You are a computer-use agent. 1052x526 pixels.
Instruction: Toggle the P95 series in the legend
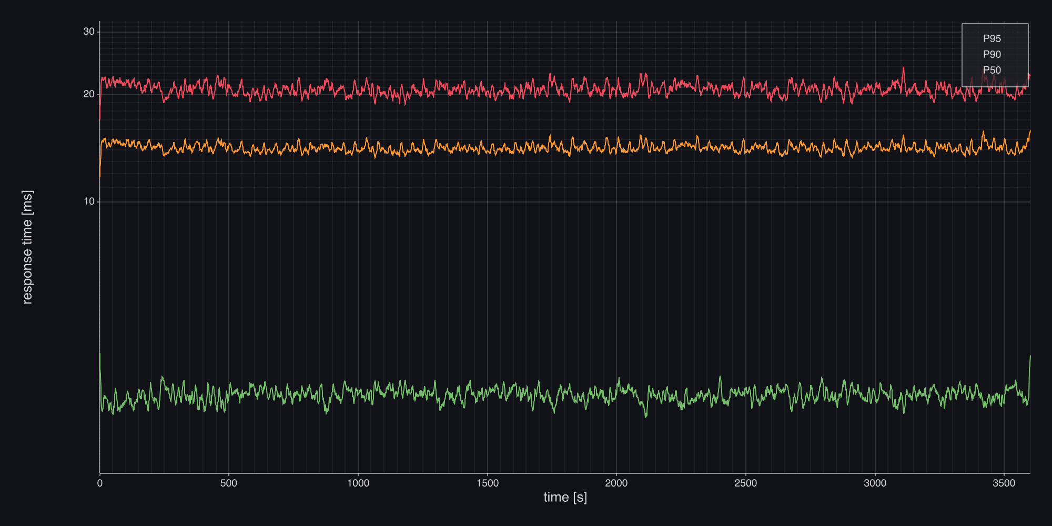pyautogui.click(x=992, y=39)
